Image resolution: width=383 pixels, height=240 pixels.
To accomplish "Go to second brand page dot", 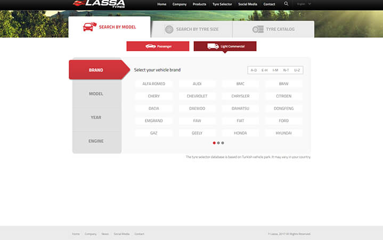I will 218,143.
